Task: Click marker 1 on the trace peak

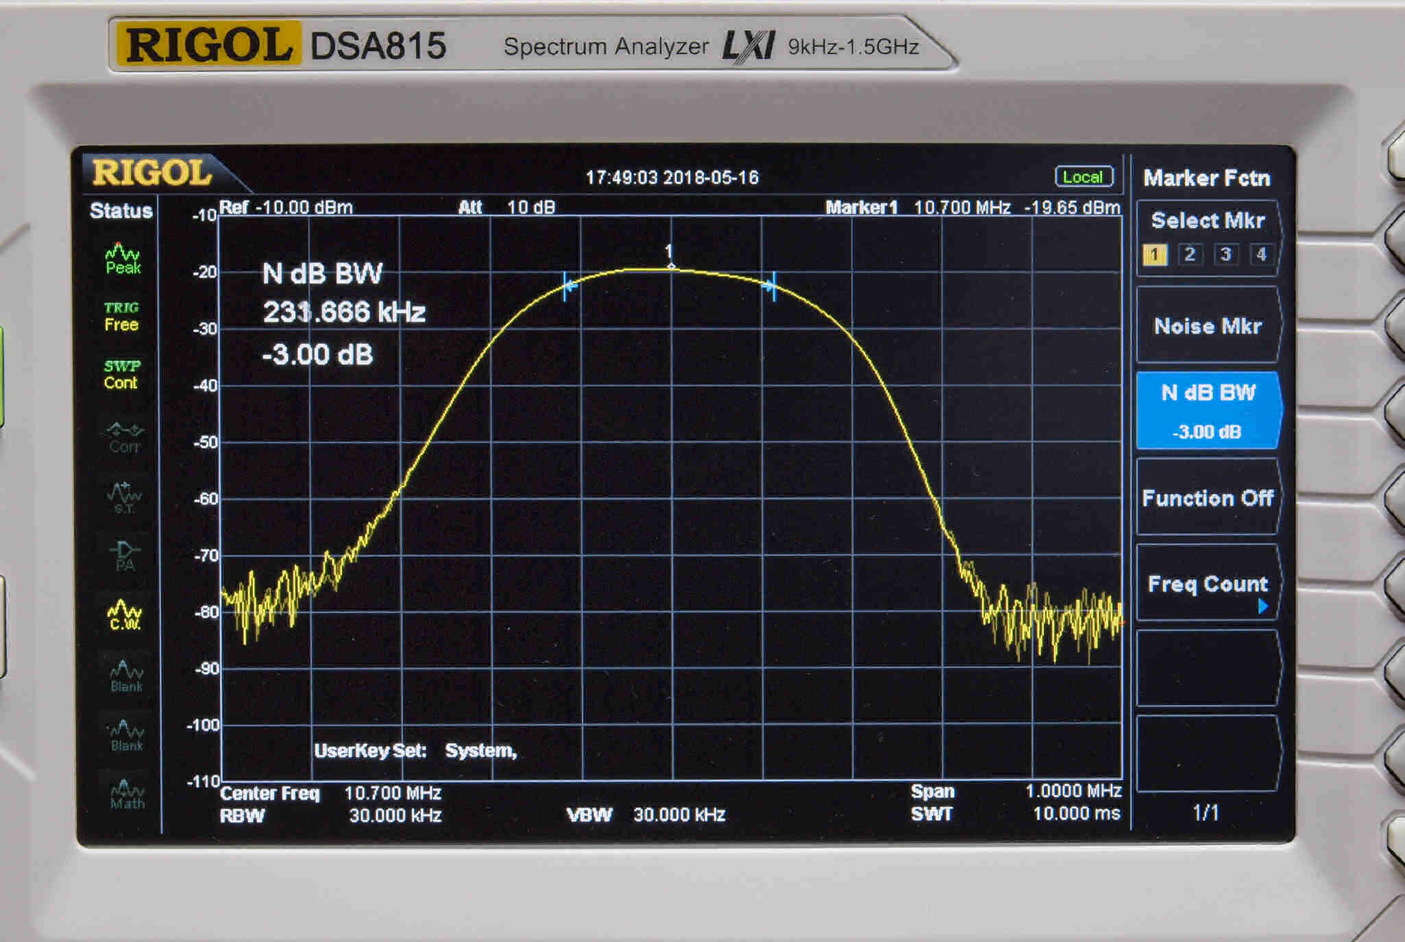Action: point(671,266)
